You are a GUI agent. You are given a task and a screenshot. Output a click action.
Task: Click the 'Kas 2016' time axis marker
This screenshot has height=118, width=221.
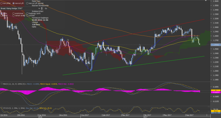42,115
